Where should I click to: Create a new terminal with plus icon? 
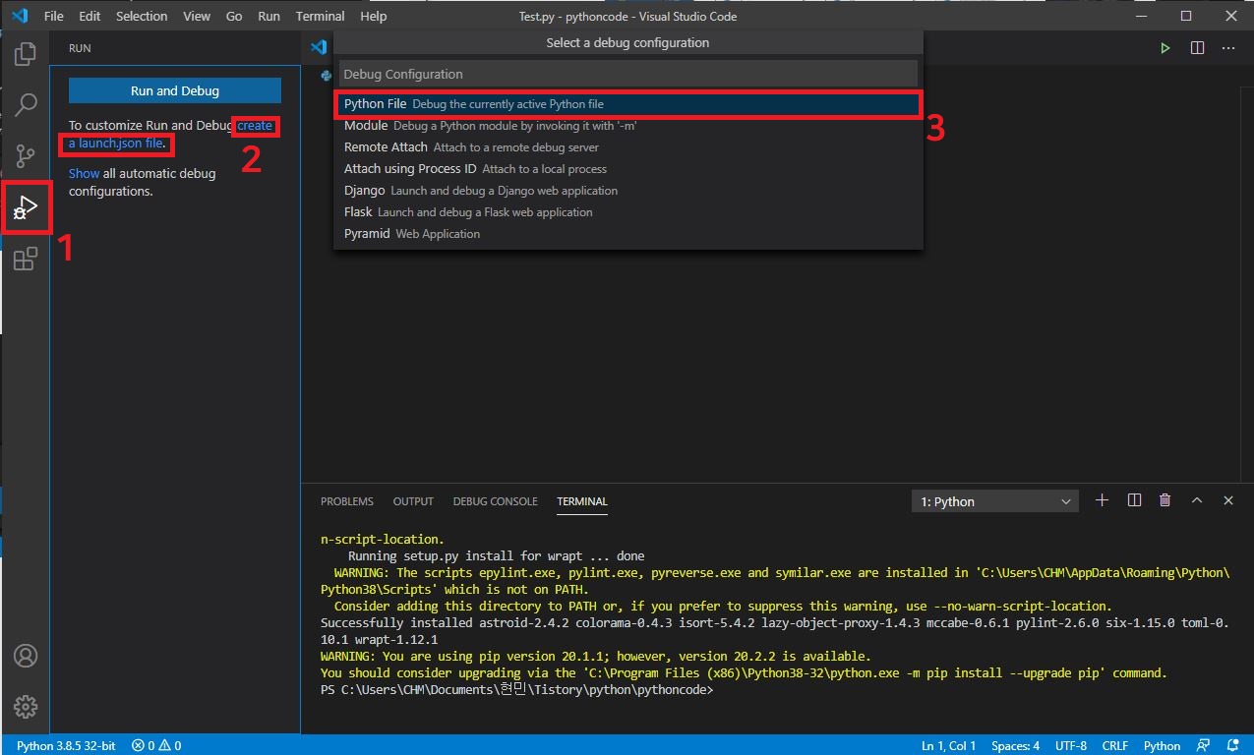point(1102,500)
